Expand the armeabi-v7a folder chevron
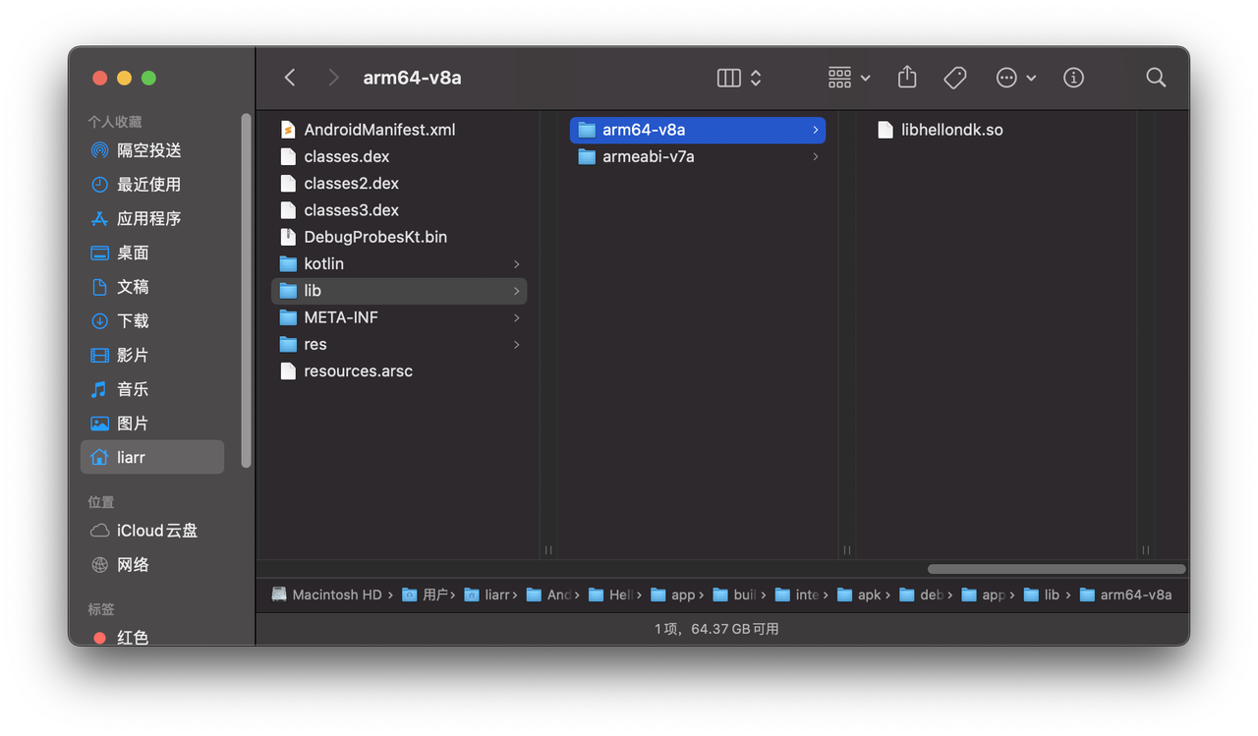1258x736 pixels. (x=816, y=157)
